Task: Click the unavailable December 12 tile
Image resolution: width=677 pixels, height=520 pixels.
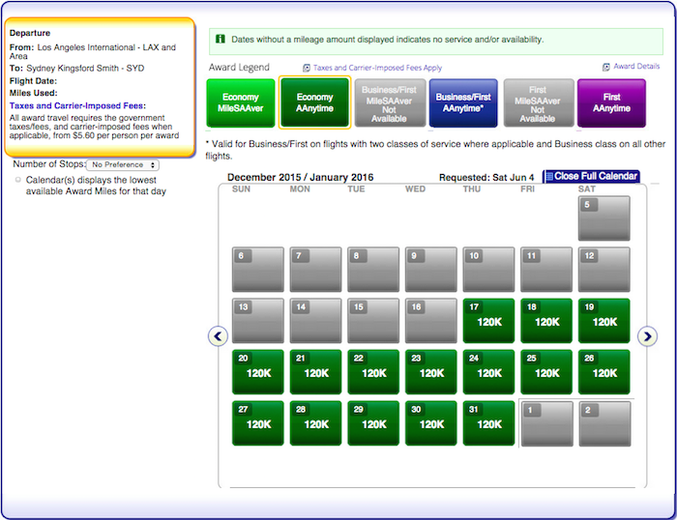Action: point(604,270)
